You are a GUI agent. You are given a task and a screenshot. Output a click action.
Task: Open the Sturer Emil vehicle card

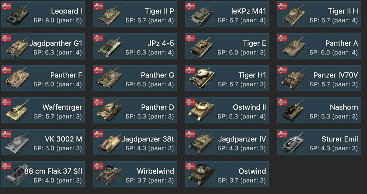[x=319, y=142]
